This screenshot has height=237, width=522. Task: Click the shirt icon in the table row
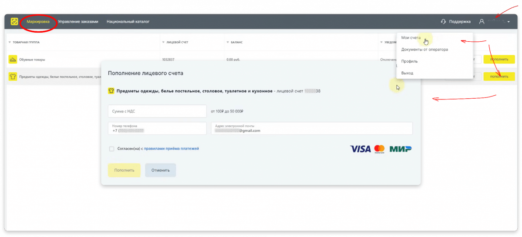pyautogui.click(x=13, y=77)
